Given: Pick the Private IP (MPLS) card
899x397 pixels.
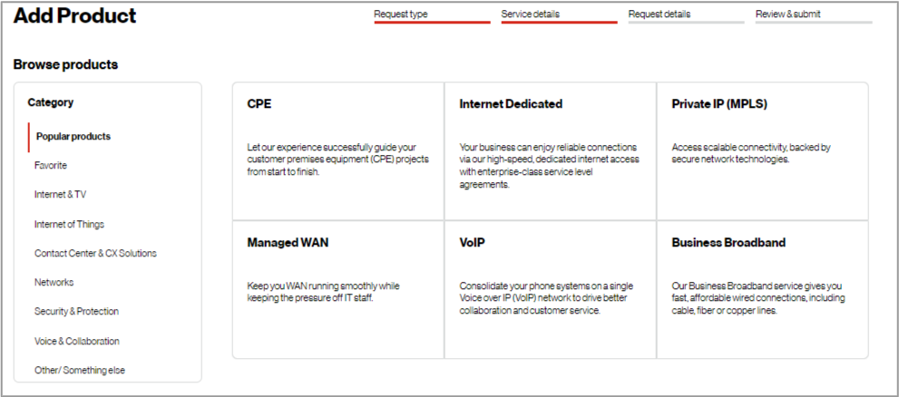Looking at the screenshot, I should (x=762, y=150).
